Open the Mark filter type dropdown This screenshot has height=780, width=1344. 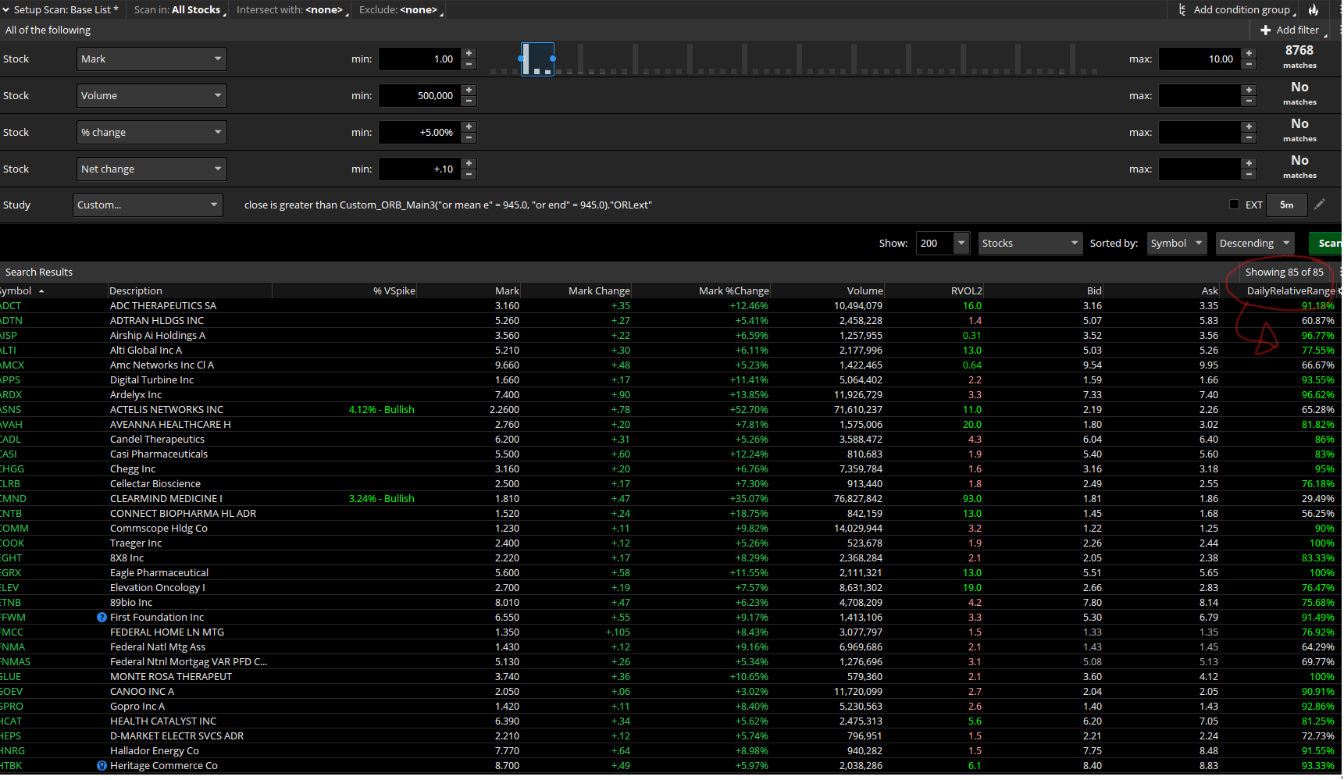tap(152, 59)
